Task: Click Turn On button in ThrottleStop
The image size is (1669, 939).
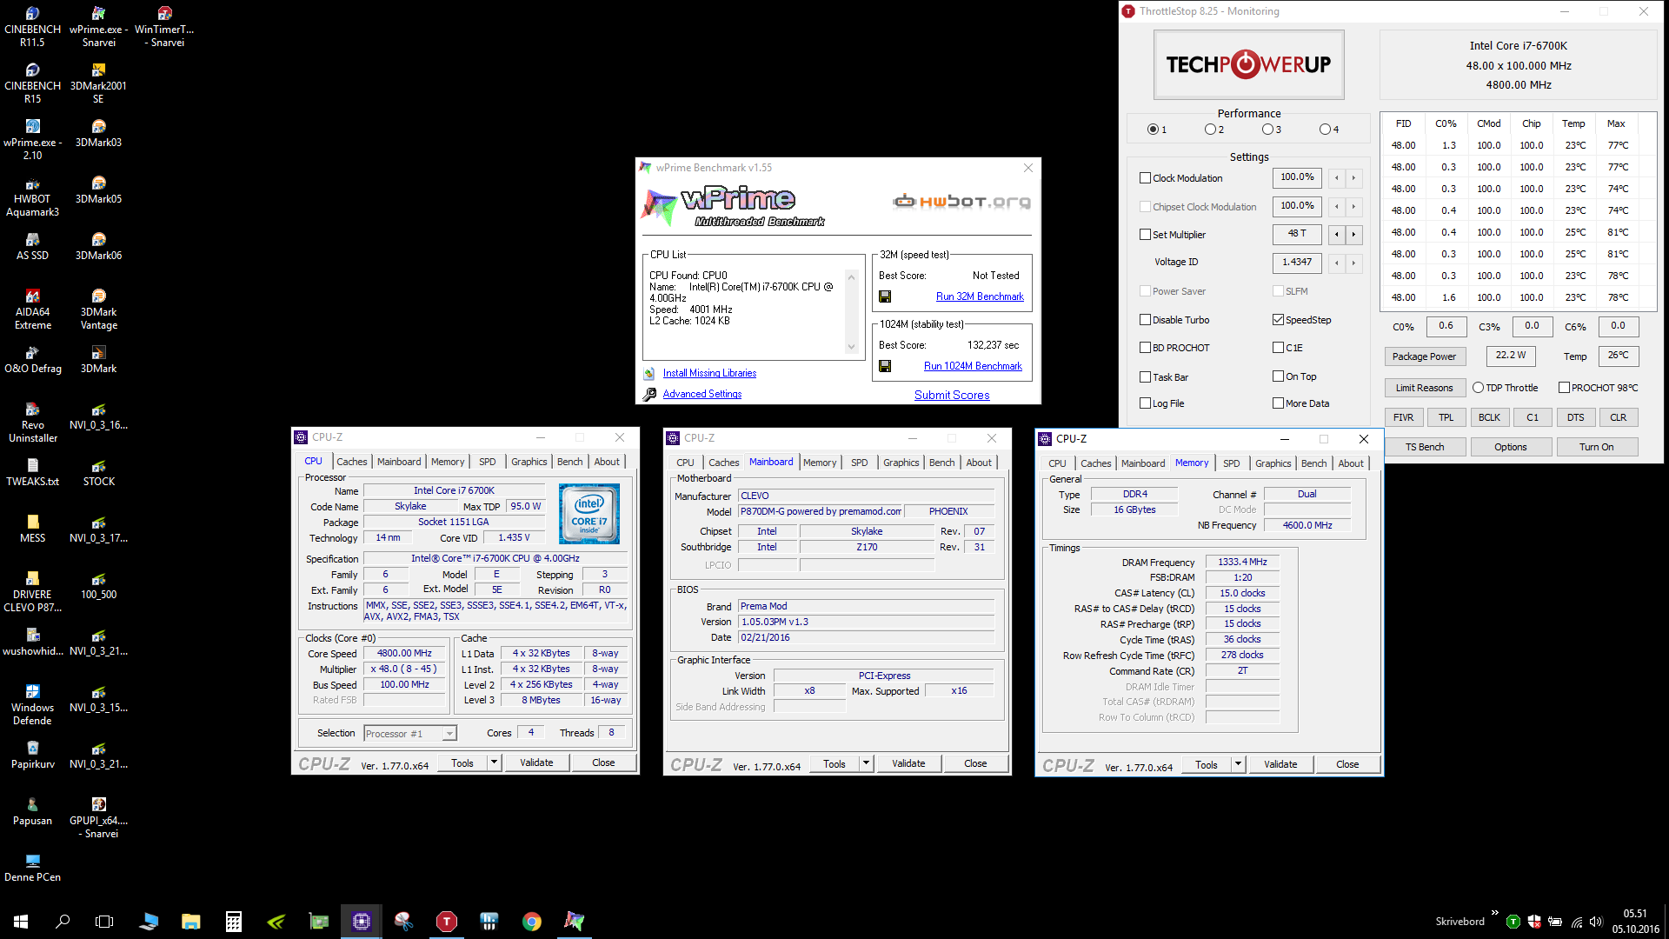Action: tap(1596, 447)
